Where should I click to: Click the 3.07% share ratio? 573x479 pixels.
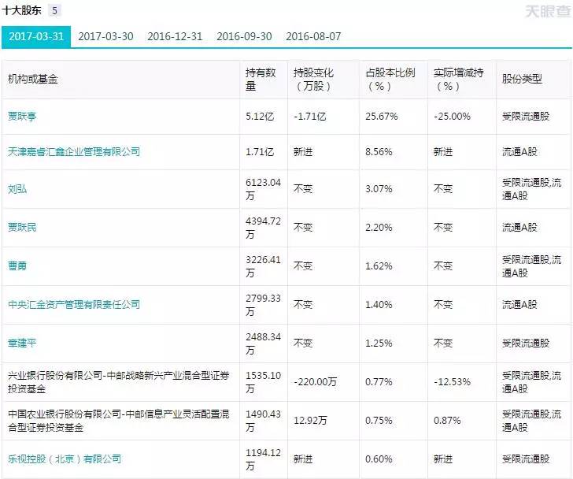379,189
